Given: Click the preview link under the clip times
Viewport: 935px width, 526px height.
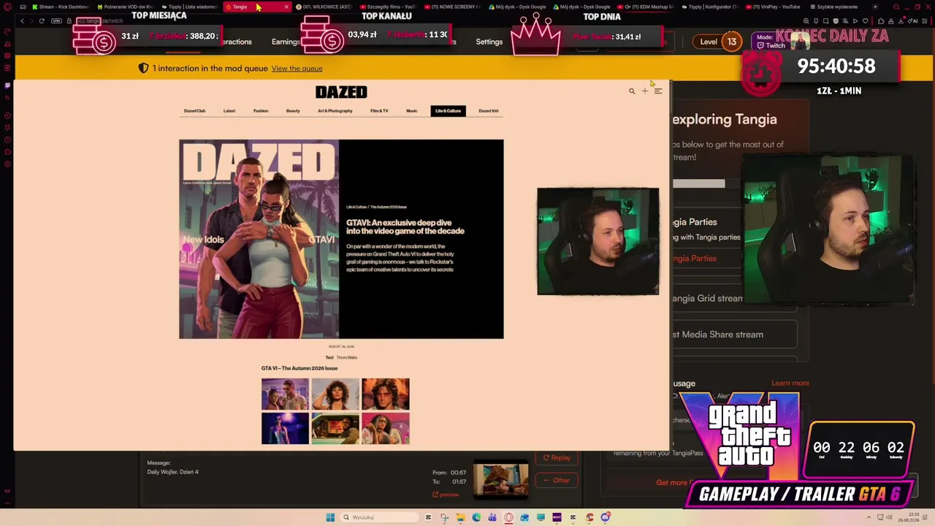Looking at the screenshot, I should 446,495.
